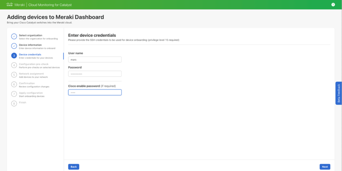Click the Review configuration changes description
Viewport: 342px width, 171px height.
point(34,87)
